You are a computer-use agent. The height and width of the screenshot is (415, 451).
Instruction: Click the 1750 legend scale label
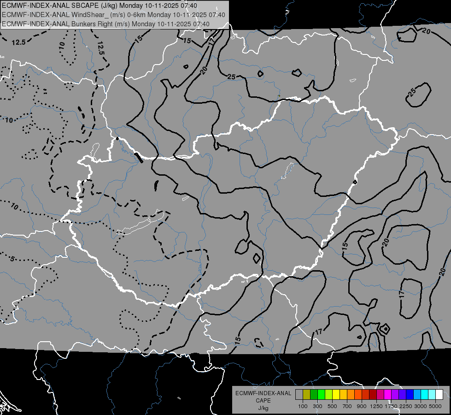point(391,406)
